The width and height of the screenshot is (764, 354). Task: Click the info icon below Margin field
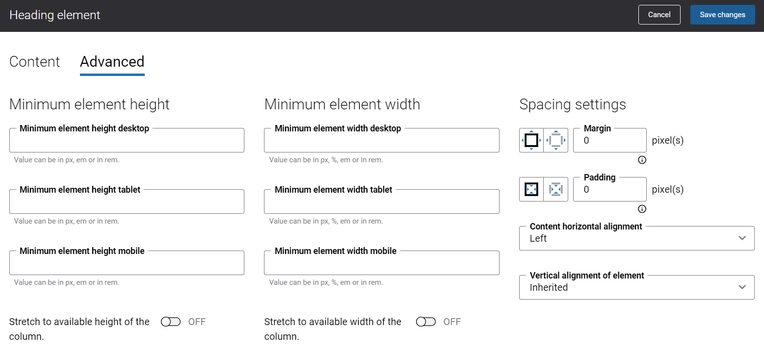tap(642, 160)
